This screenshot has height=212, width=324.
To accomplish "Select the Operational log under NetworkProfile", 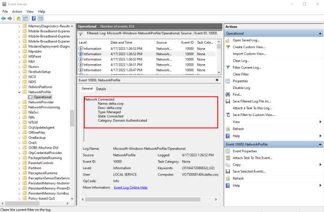I will (x=42, y=97).
